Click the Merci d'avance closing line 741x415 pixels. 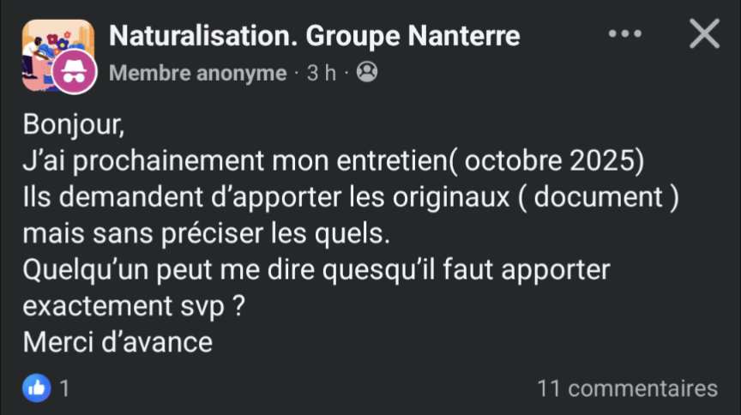click(x=117, y=342)
